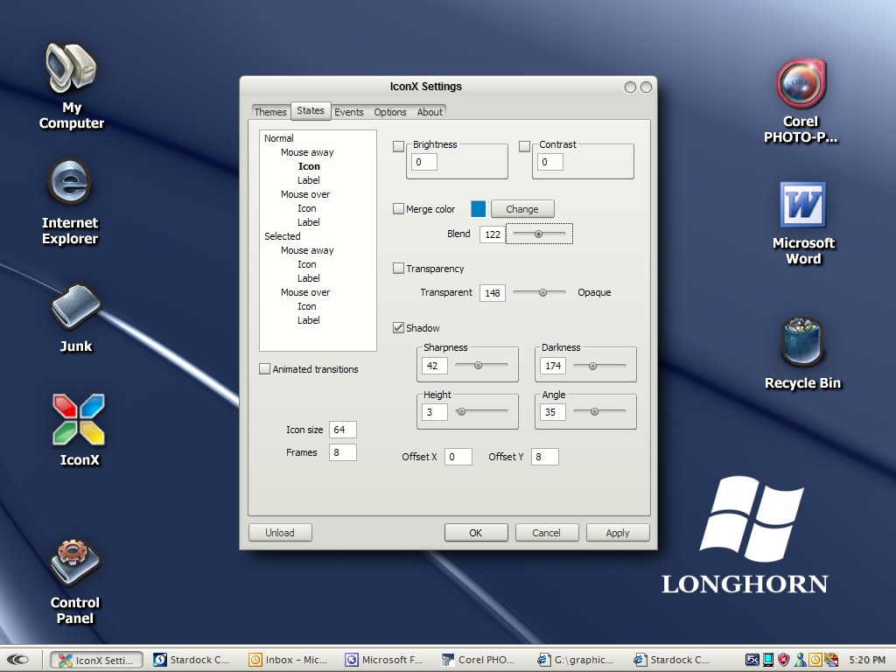
Task: Click the Sharpness slider
Action: coord(482,365)
